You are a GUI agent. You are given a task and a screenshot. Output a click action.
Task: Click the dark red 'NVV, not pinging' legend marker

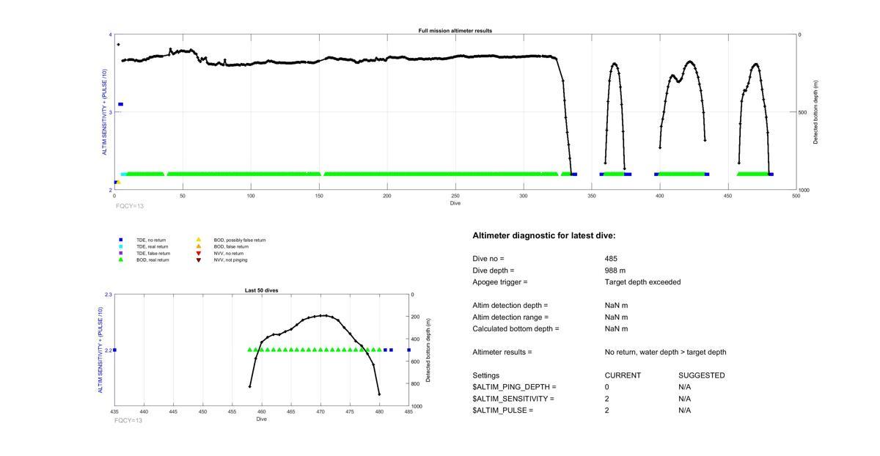[x=198, y=260]
